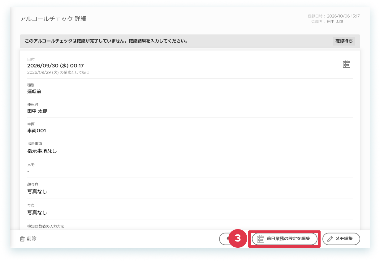This screenshot has height=261, width=380.
Task: Click the 確認待ち status badge
Action: tap(344, 41)
